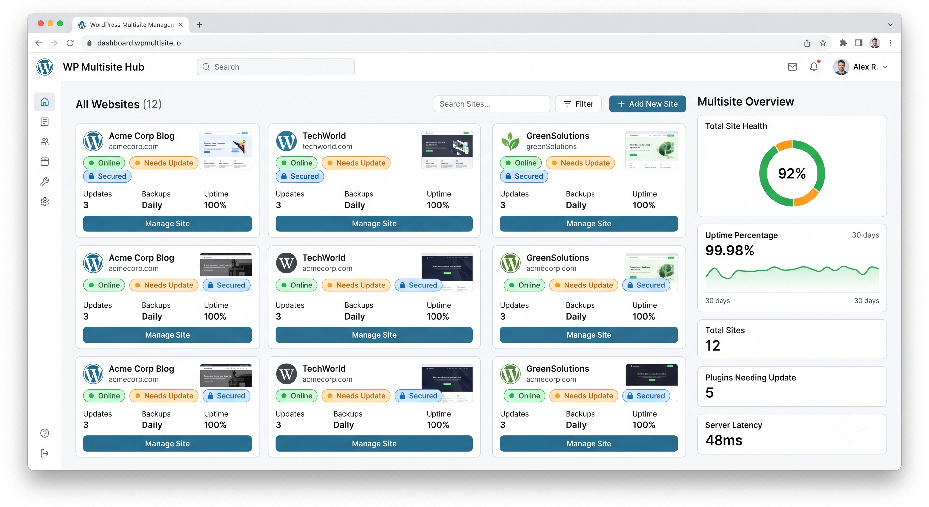This screenshot has height=507, width=929.
Task: Open the gear Settings sidebar icon
Action: (45, 201)
